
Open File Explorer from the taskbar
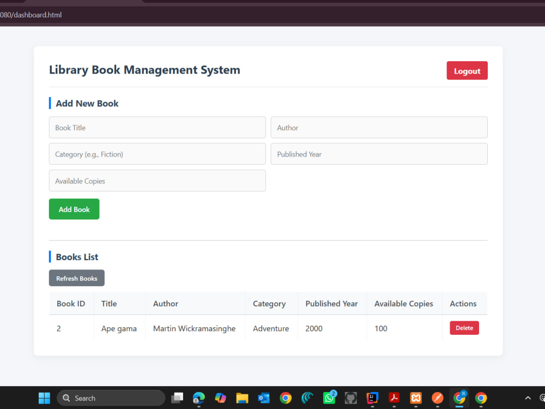point(243,398)
